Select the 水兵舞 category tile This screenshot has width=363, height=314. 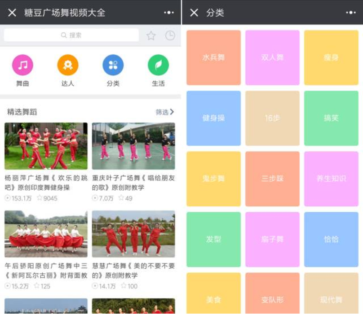(213, 57)
